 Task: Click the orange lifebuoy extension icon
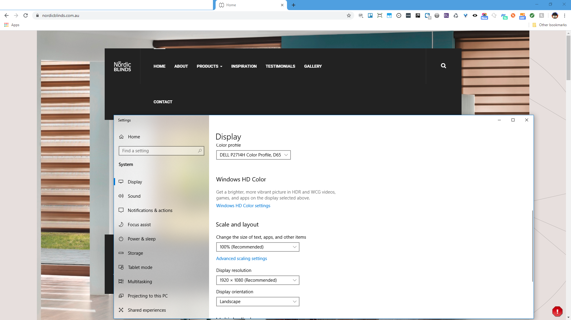click(513, 15)
